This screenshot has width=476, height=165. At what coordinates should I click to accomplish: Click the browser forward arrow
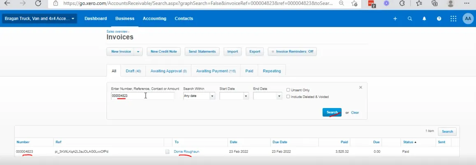point(23,3)
